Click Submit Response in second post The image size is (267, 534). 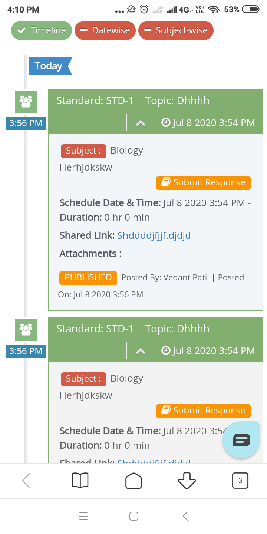pyautogui.click(x=203, y=411)
